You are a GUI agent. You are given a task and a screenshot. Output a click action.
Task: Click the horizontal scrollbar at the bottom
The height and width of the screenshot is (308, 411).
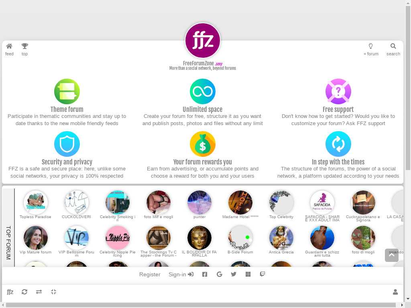(201, 305)
